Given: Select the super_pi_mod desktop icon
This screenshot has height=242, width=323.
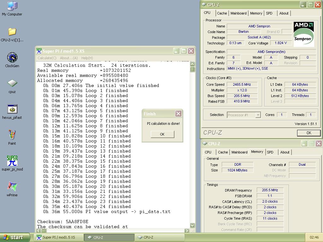Looking at the screenshot, I should 12,164.
